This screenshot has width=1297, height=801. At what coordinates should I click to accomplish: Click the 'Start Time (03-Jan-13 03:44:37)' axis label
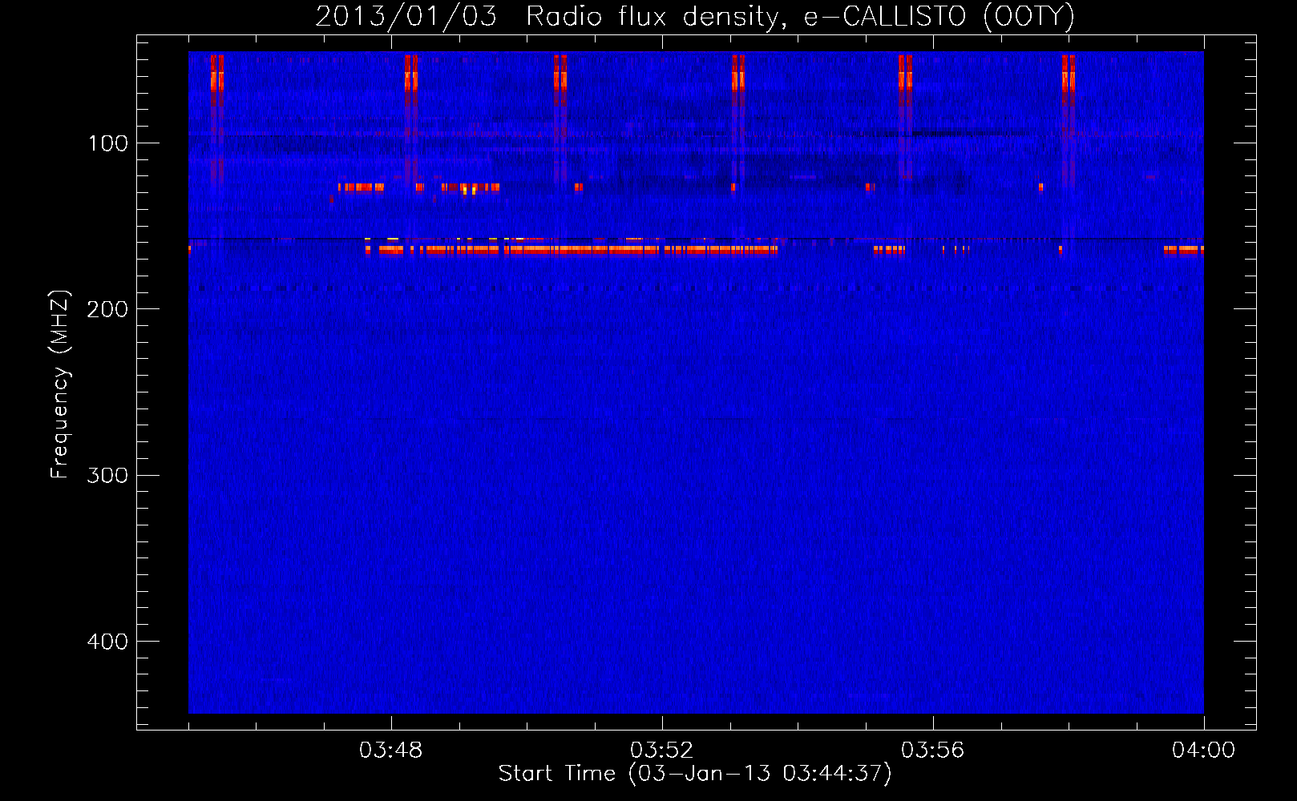coord(695,774)
